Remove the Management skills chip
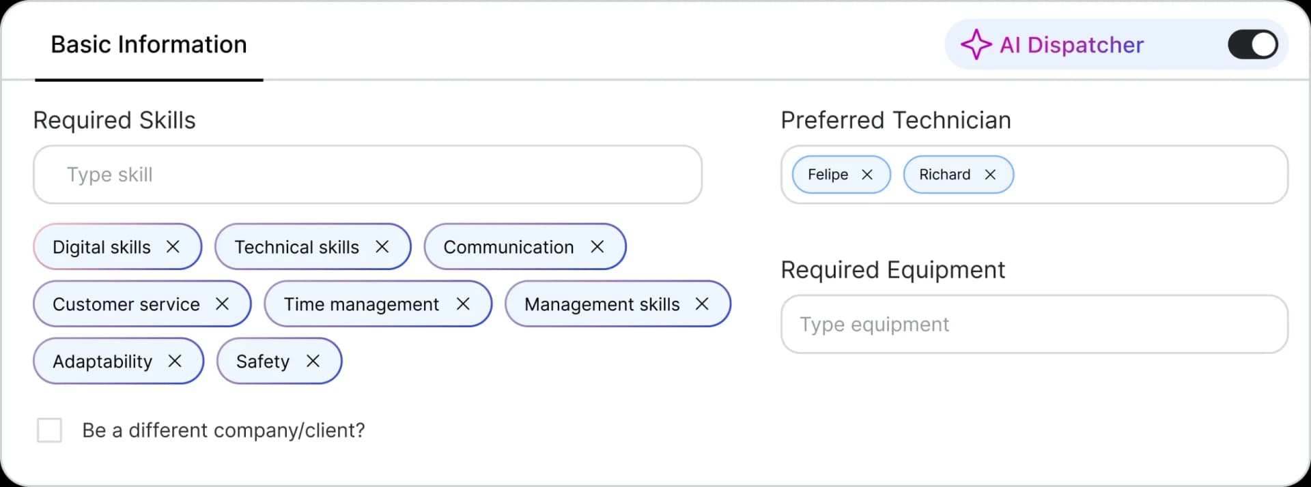This screenshot has height=487, width=1311. point(703,304)
